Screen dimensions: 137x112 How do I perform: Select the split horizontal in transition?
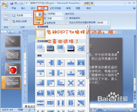(x=40, y=103)
